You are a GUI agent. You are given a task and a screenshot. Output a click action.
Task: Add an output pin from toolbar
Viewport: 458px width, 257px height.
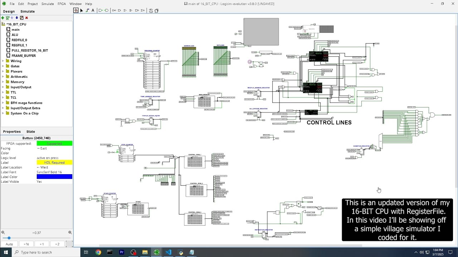106,10
